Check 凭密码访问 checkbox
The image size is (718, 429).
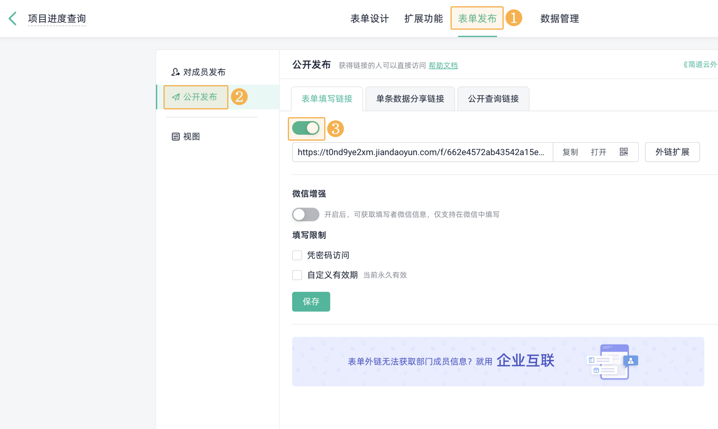coord(297,255)
